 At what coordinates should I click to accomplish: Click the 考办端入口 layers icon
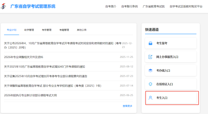150,70
